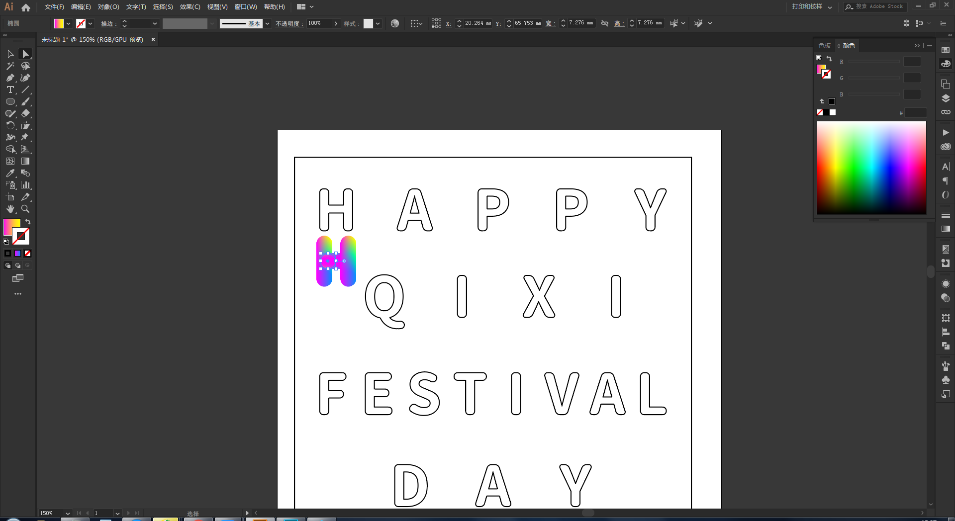Select the Rotate tool
The image size is (955, 521).
coord(10,125)
